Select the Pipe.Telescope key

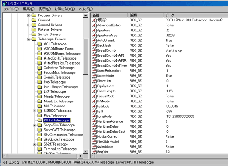[x=55, y=116]
